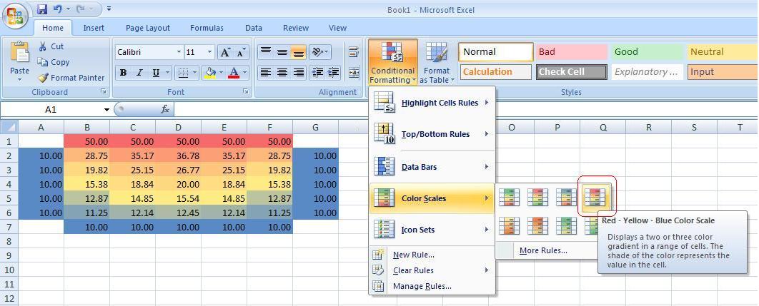Expand the Paste options arrow
759x306 pixels.
point(20,79)
